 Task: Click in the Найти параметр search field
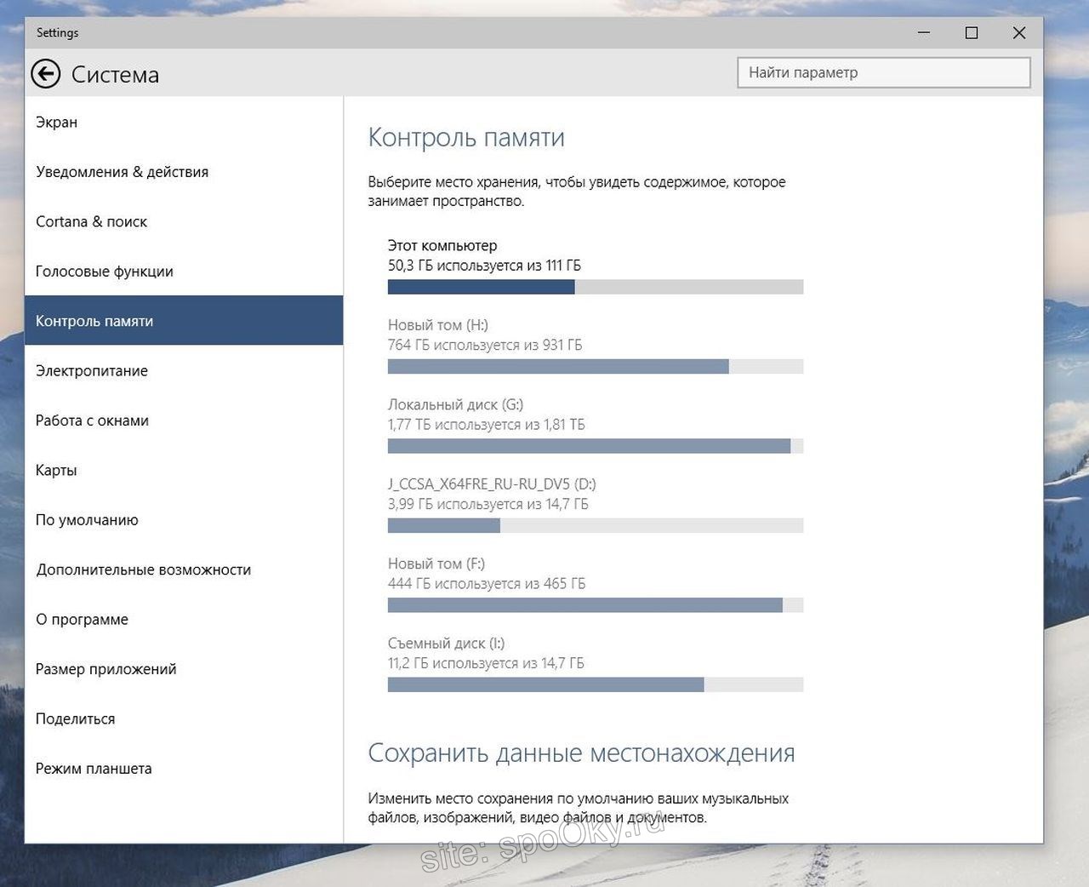[x=883, y=73]
